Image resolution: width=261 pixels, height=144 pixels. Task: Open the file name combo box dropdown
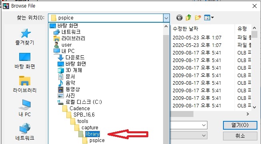(x=204, y=125)
